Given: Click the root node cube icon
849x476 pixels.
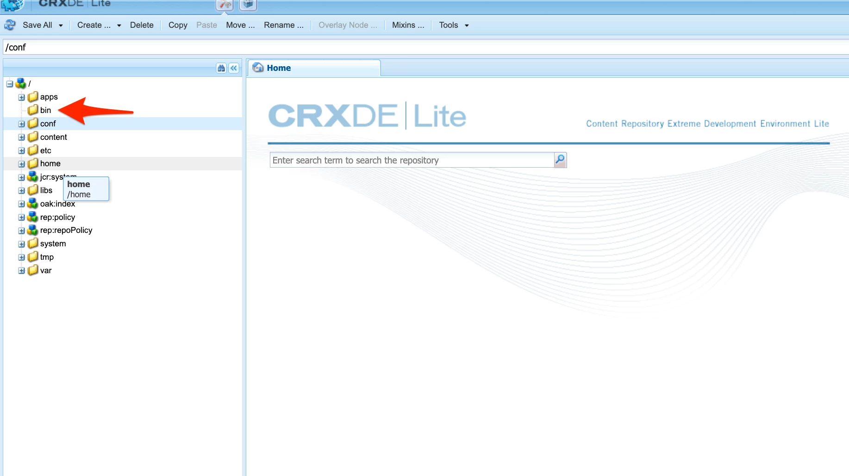Looking at the screenshot, I should [20, 83].
